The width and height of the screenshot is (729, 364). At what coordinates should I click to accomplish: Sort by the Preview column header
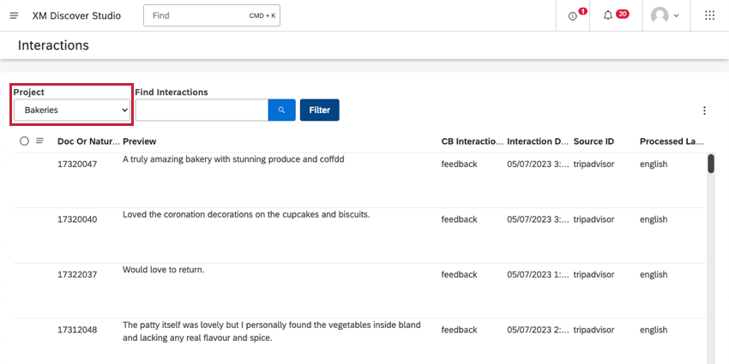click(140, 141)
